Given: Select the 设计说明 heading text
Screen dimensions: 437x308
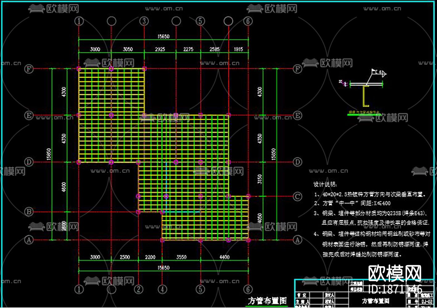Looking at the screenshot, I should point(325,184).
